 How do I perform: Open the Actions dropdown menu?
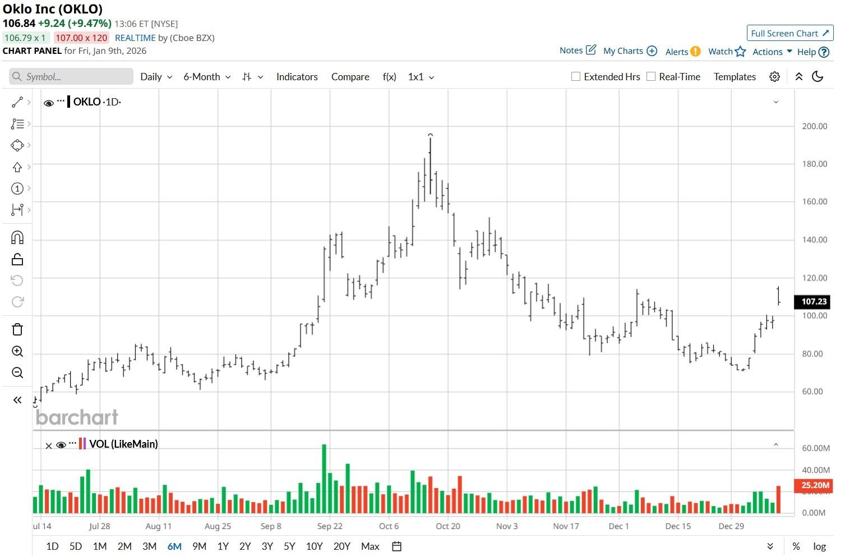[772, 52]
